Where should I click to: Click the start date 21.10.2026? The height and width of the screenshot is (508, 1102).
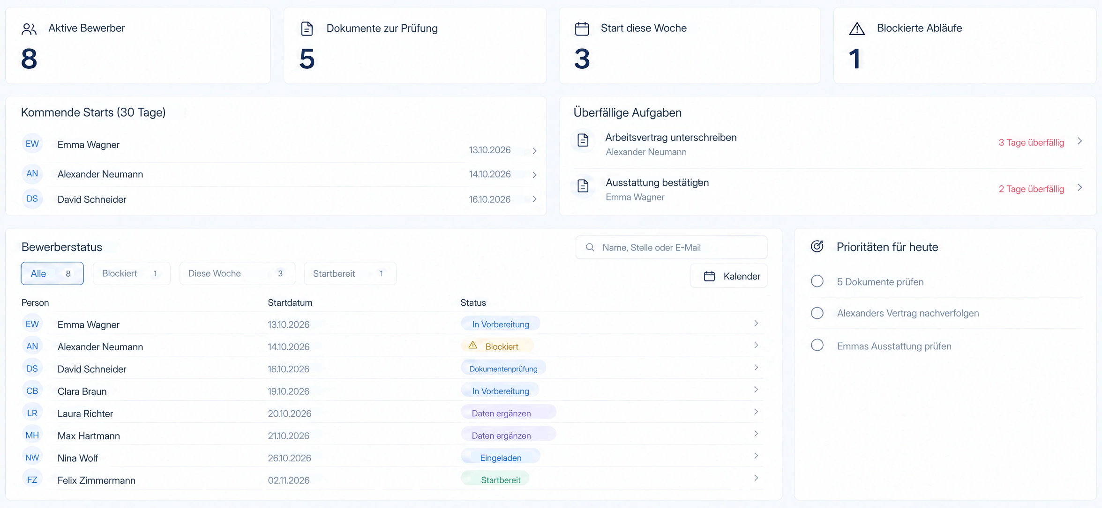point(288,435)
